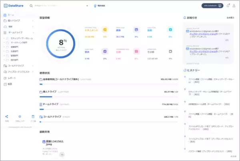240x161 pixels.
Task: Click the レポート clock icon
Action: [x=5, y=78]
